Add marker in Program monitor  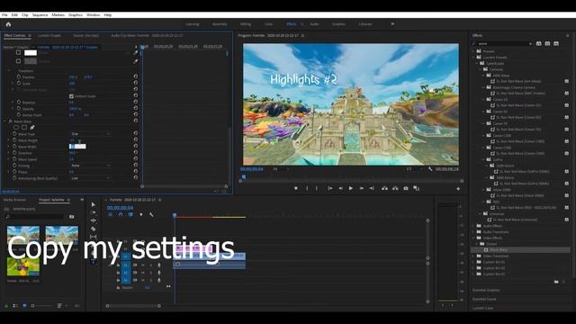296,188
